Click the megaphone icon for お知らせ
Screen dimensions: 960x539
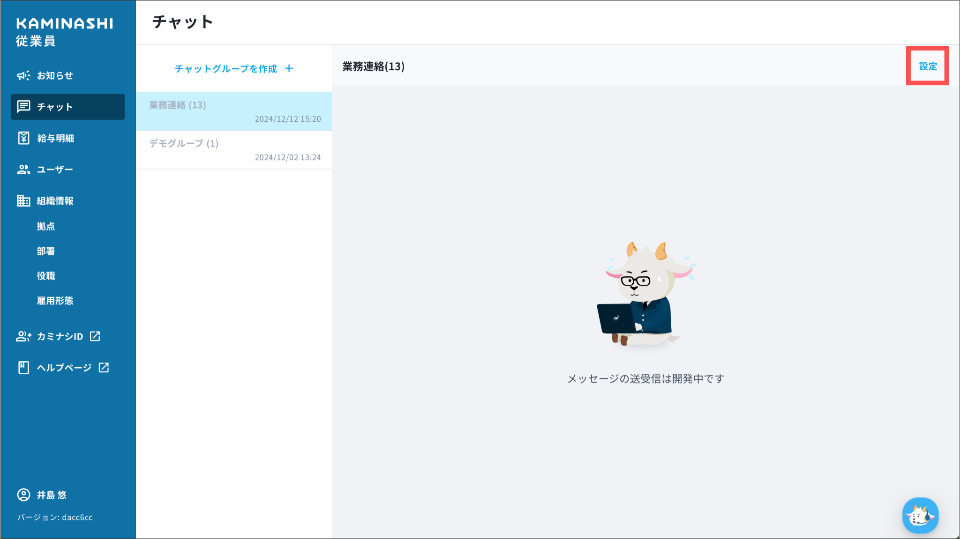[x=23, y=75]
